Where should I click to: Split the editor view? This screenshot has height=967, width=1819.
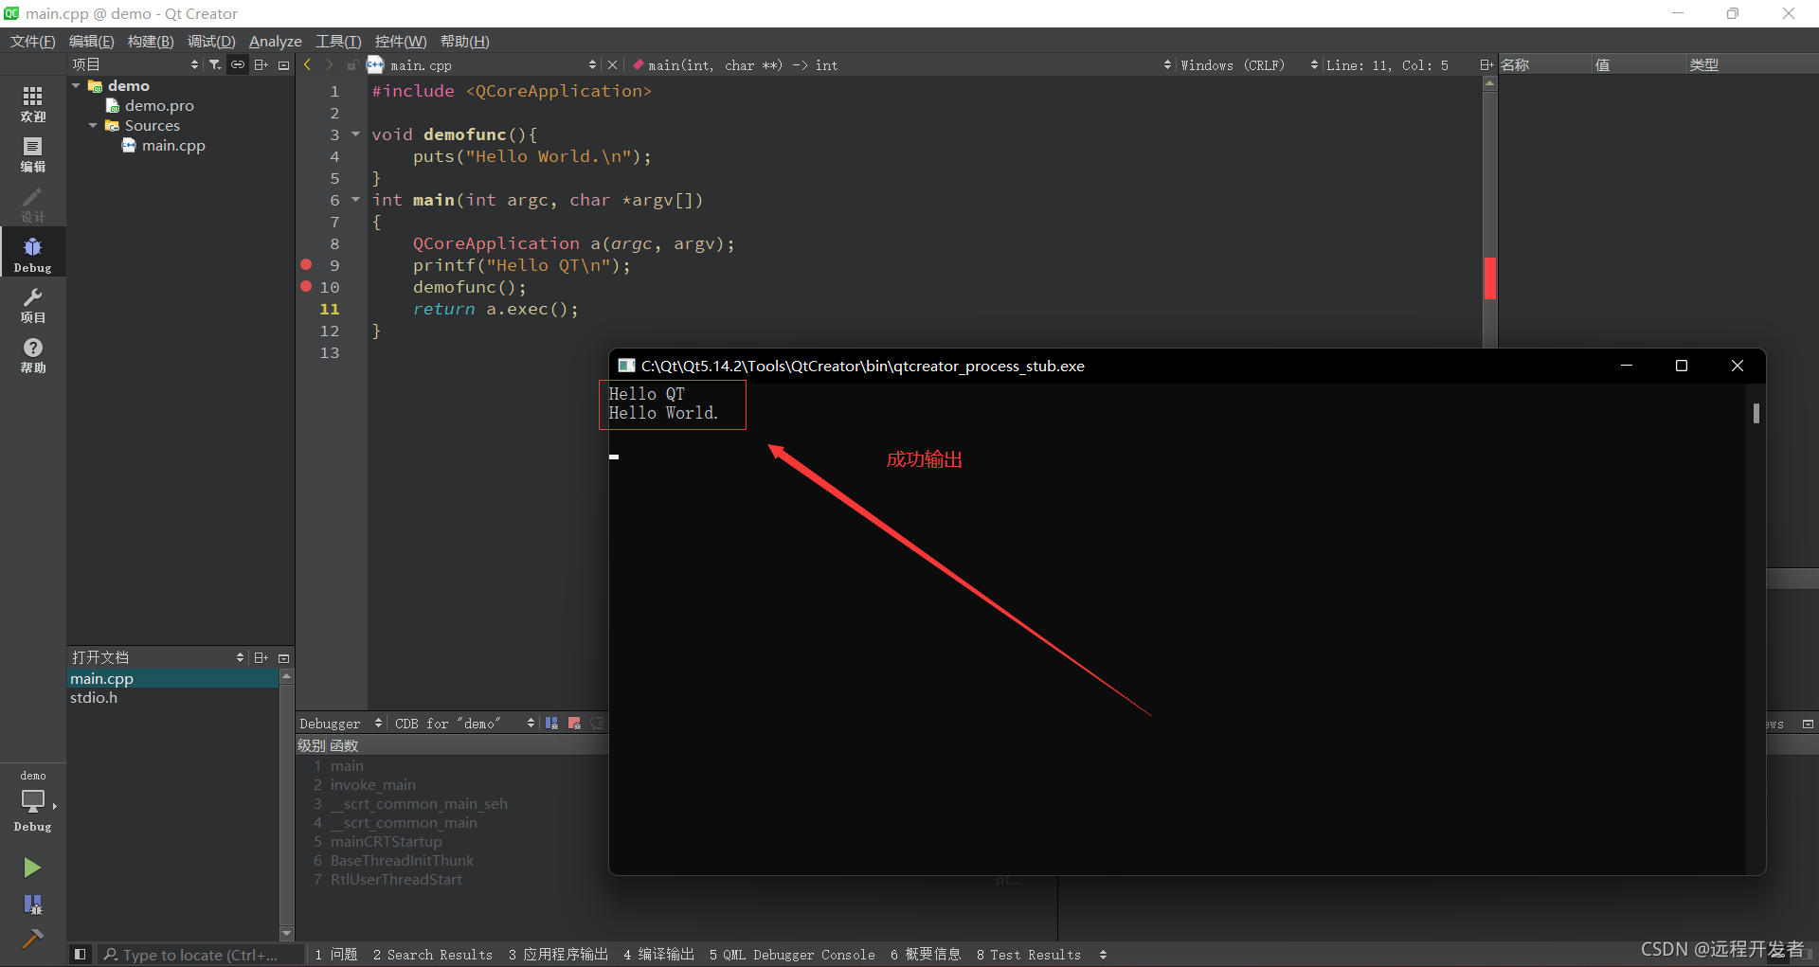(1486, 64)
